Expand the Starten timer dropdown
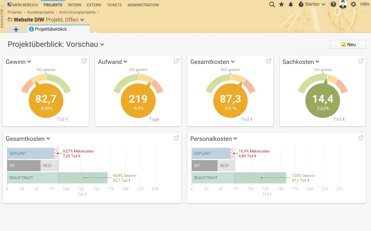 coord(312,4)
